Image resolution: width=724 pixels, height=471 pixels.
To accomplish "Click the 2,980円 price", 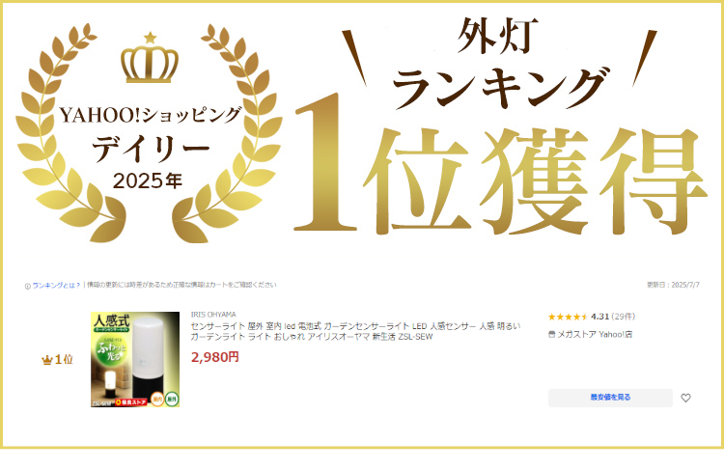I will pos(214,357).
